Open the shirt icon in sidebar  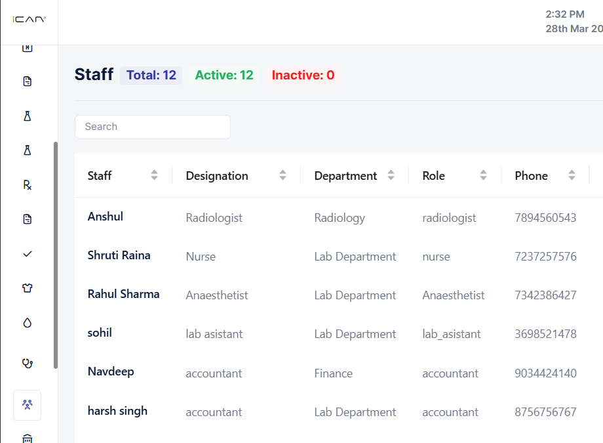click(27, 288)
